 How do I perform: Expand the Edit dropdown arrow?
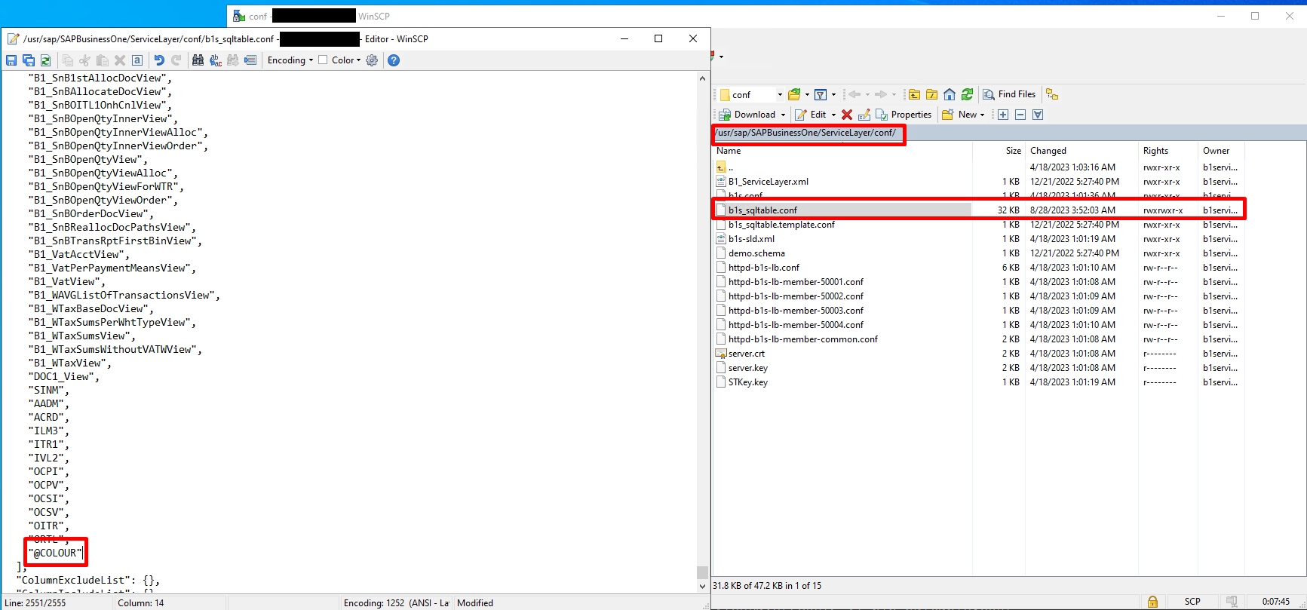[x=833, y=115]
